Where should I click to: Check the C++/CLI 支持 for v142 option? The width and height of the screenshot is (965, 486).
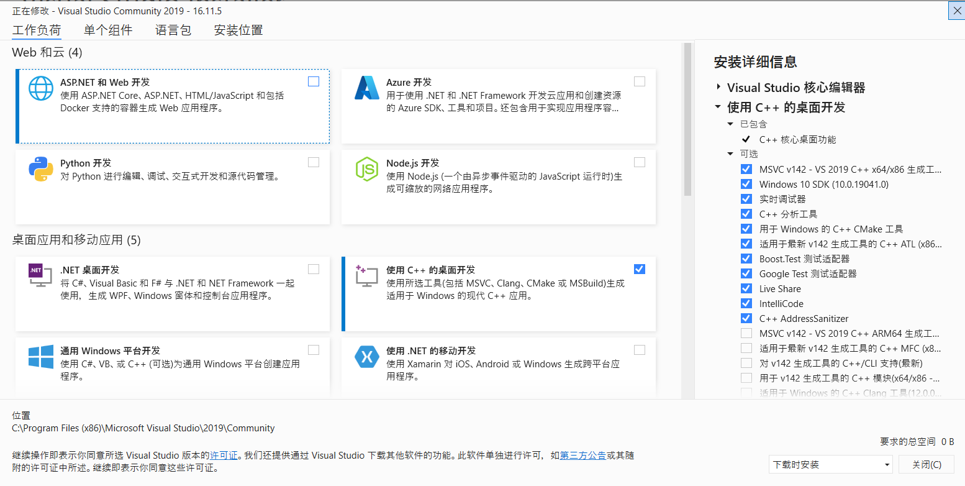tap(746, 363)
